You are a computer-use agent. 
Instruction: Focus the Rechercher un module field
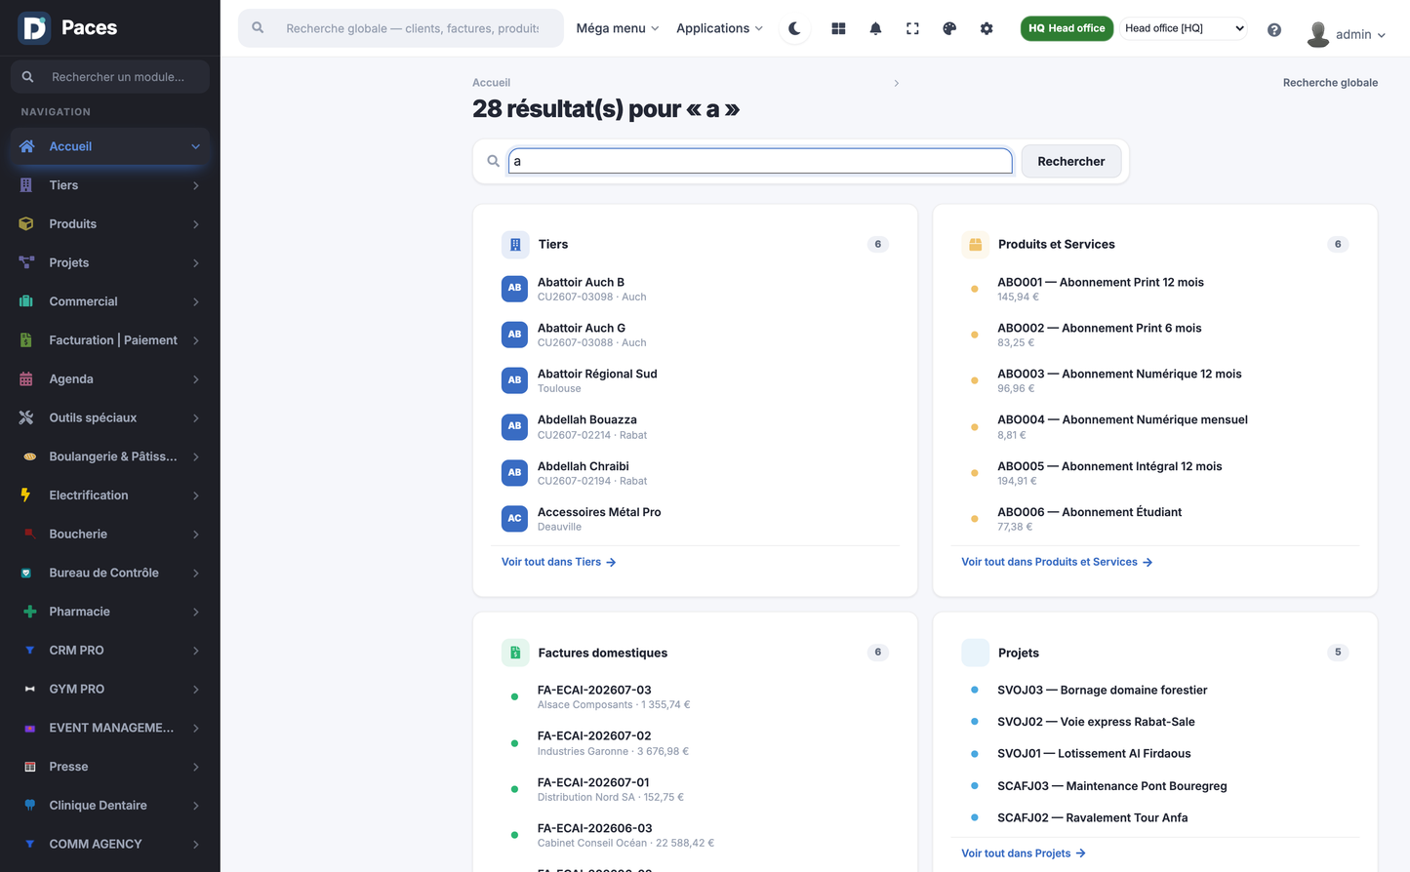click(x=110, y=77)
